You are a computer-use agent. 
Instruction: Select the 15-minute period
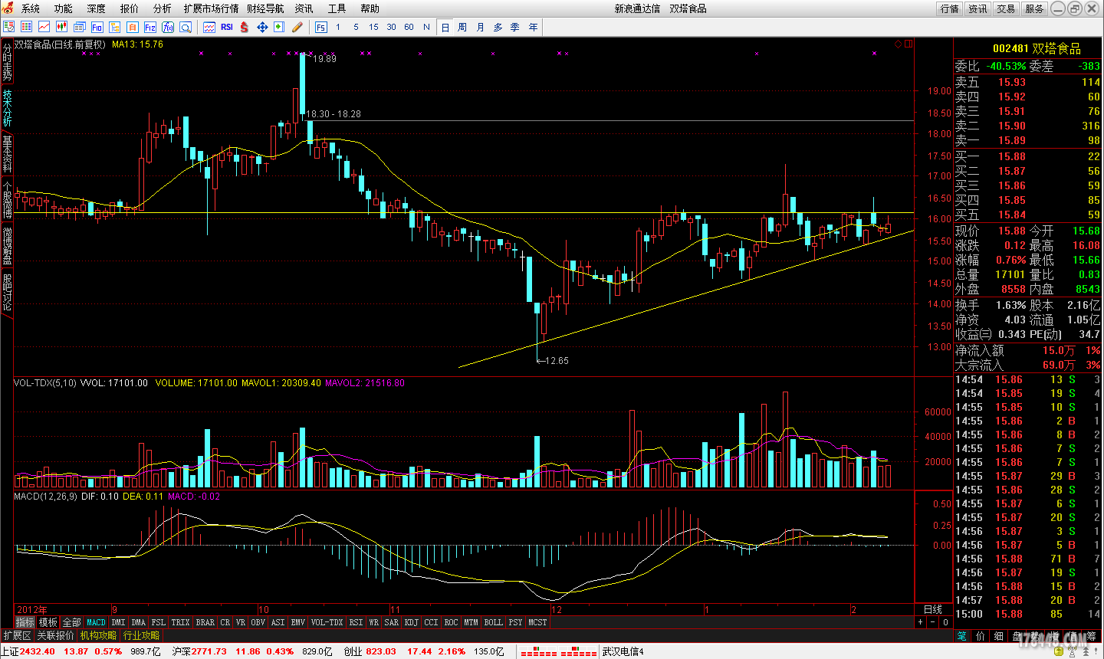373,27
